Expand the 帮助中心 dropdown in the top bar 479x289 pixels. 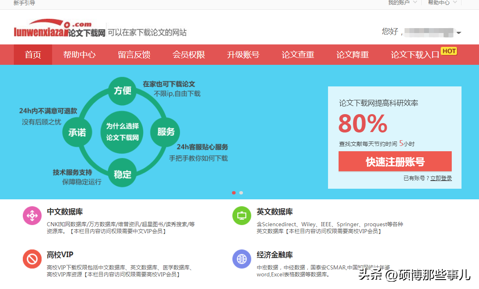click(x=442, y=3)
